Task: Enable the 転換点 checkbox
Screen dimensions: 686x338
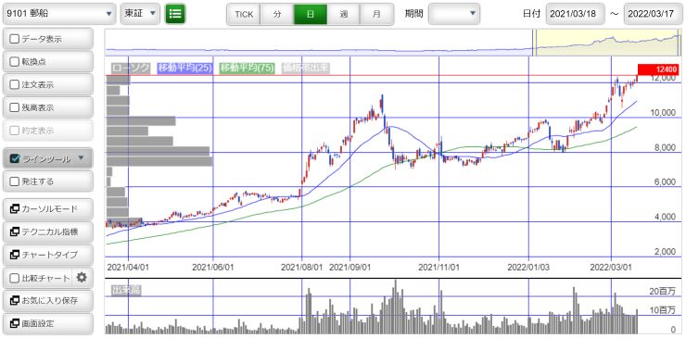Action: [x=15, y=62]
